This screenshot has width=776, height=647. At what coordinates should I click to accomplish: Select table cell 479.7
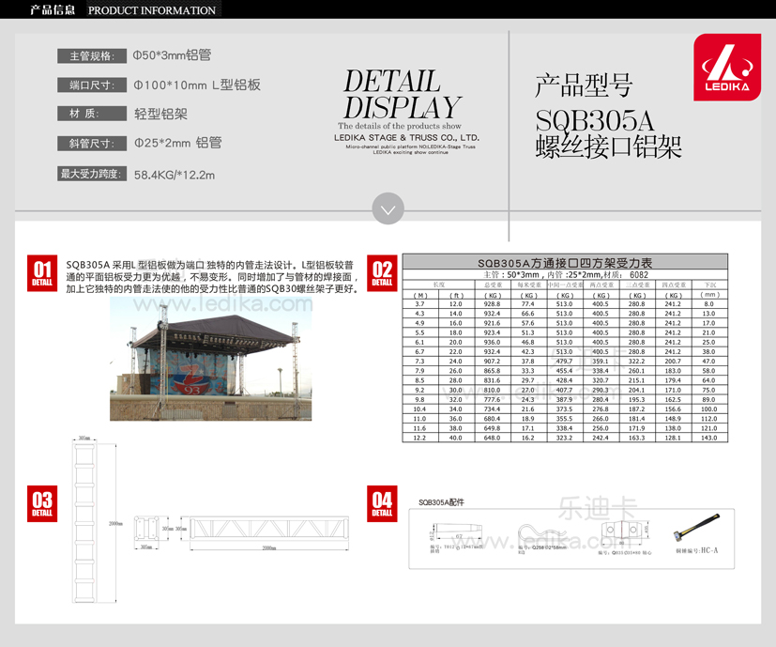564,362
